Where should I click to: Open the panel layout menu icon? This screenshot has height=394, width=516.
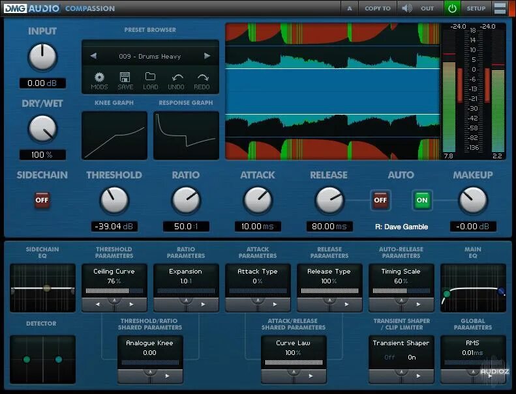[500, 8]
